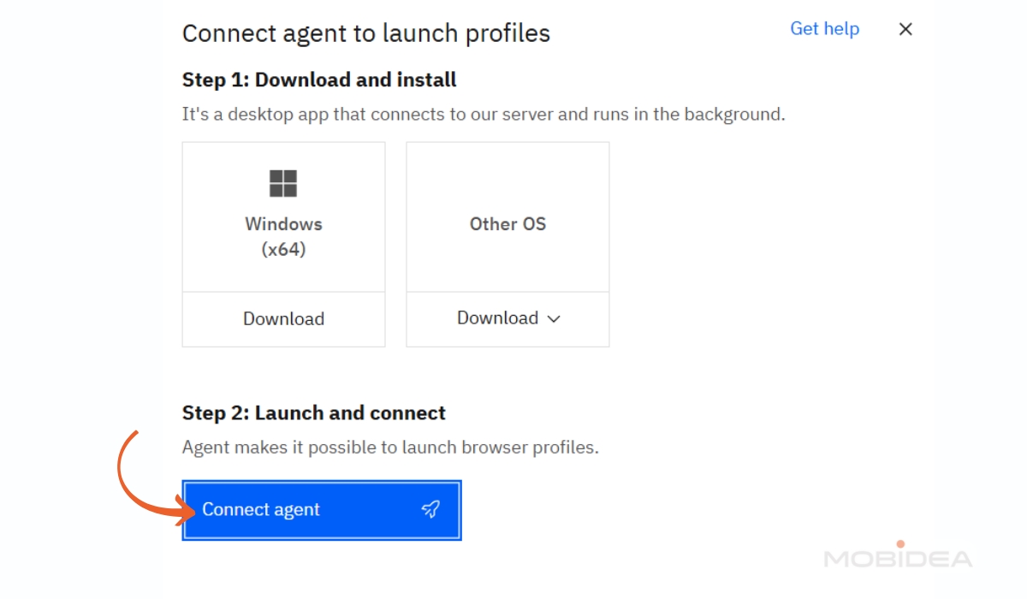The image size is (1027, 599).
Task: Click the dialog title Connect agent to launch profiles
Action: click(365, 33)
